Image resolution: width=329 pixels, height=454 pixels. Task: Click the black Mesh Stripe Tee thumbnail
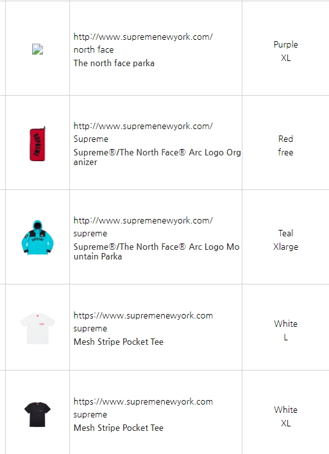click(x=38, y=414)
